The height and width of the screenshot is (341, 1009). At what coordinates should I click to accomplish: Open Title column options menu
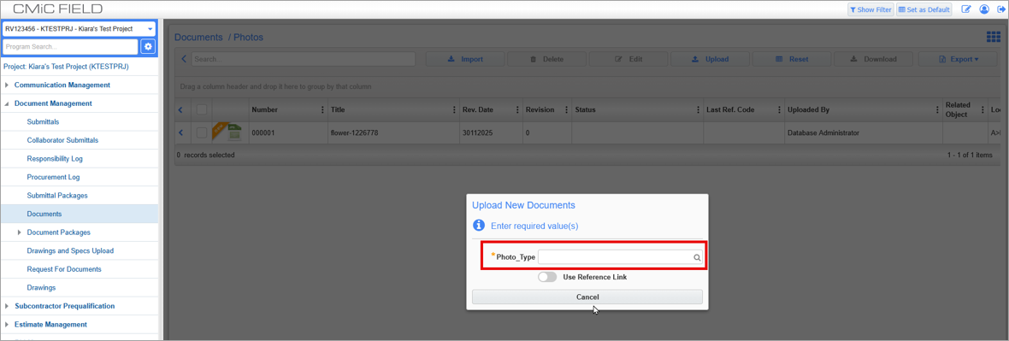pyautogui.click(x=454, y=110)
